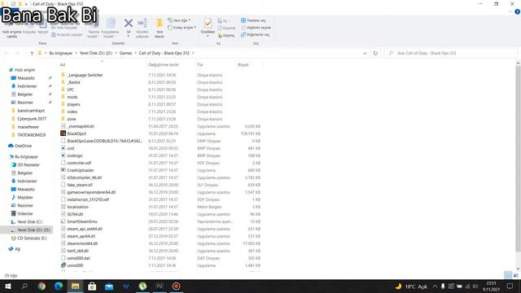Click Tümünü seç in the ribbon
The image size is (521, 293).
click(253, 20)
